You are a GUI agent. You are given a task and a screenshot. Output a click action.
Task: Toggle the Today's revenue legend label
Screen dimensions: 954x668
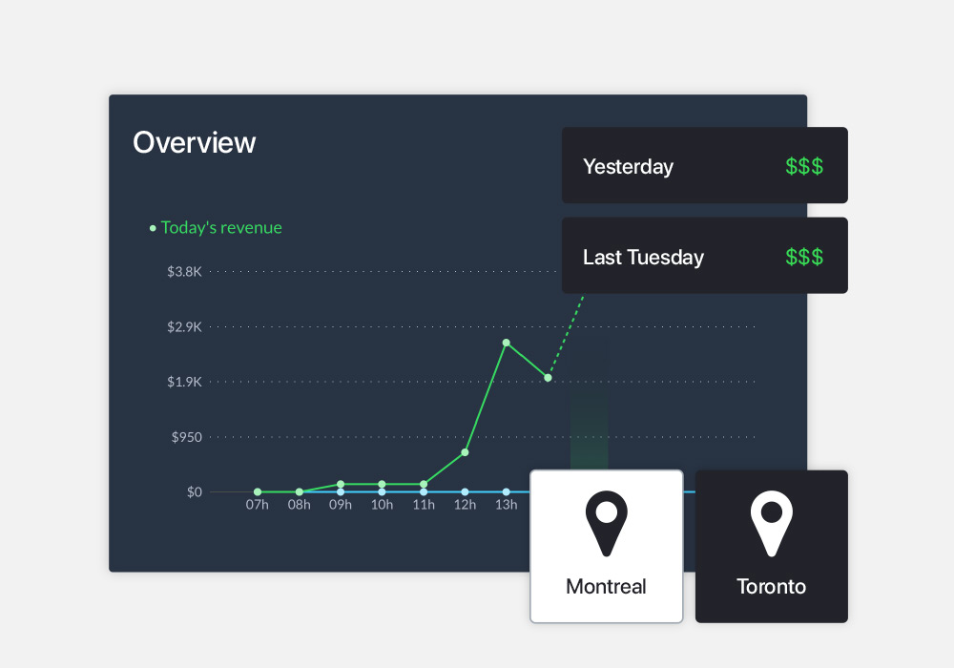(221, 228)
